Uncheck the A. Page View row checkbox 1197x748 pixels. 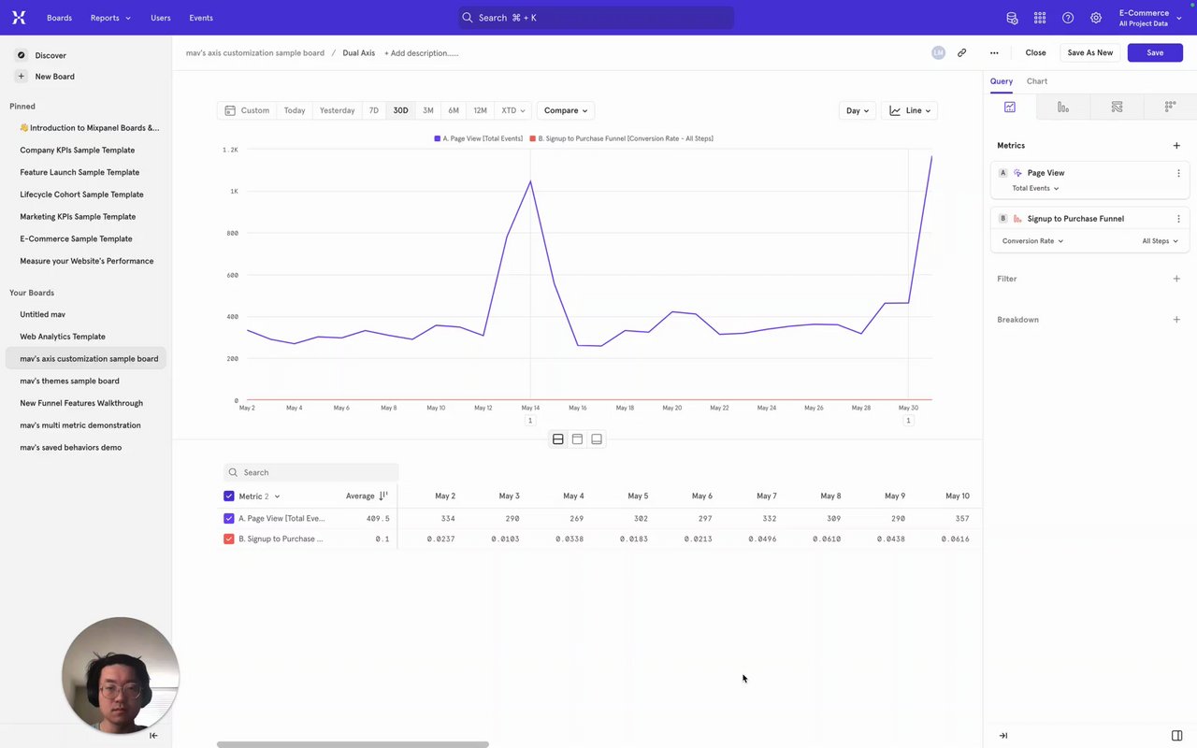coord(229,518)
